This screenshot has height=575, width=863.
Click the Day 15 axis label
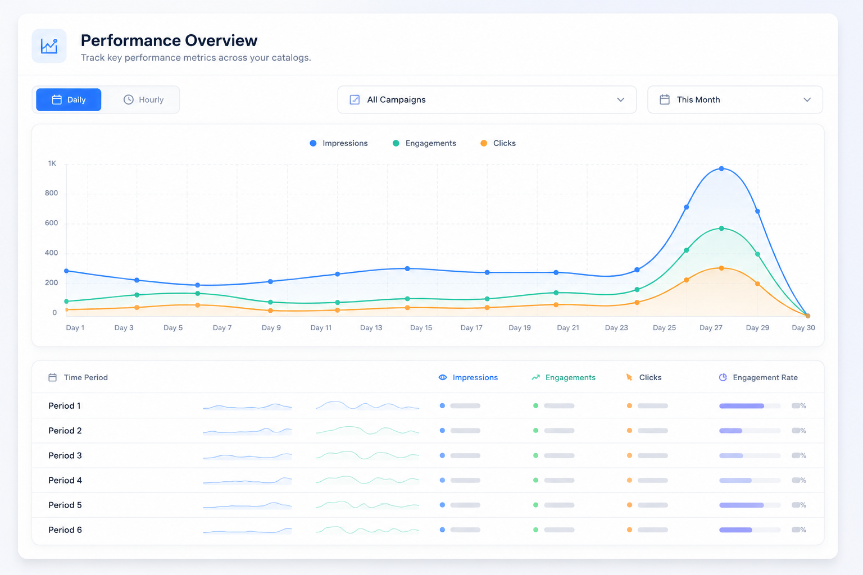[421, 328]
